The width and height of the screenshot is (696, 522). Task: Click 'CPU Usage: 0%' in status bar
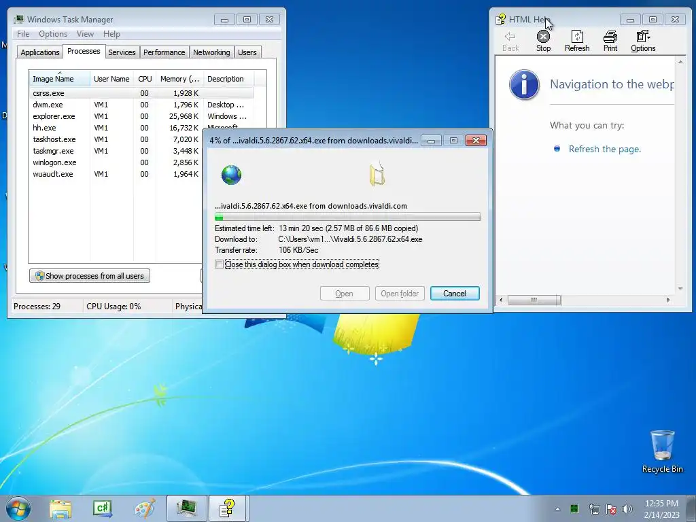(114, 307)
